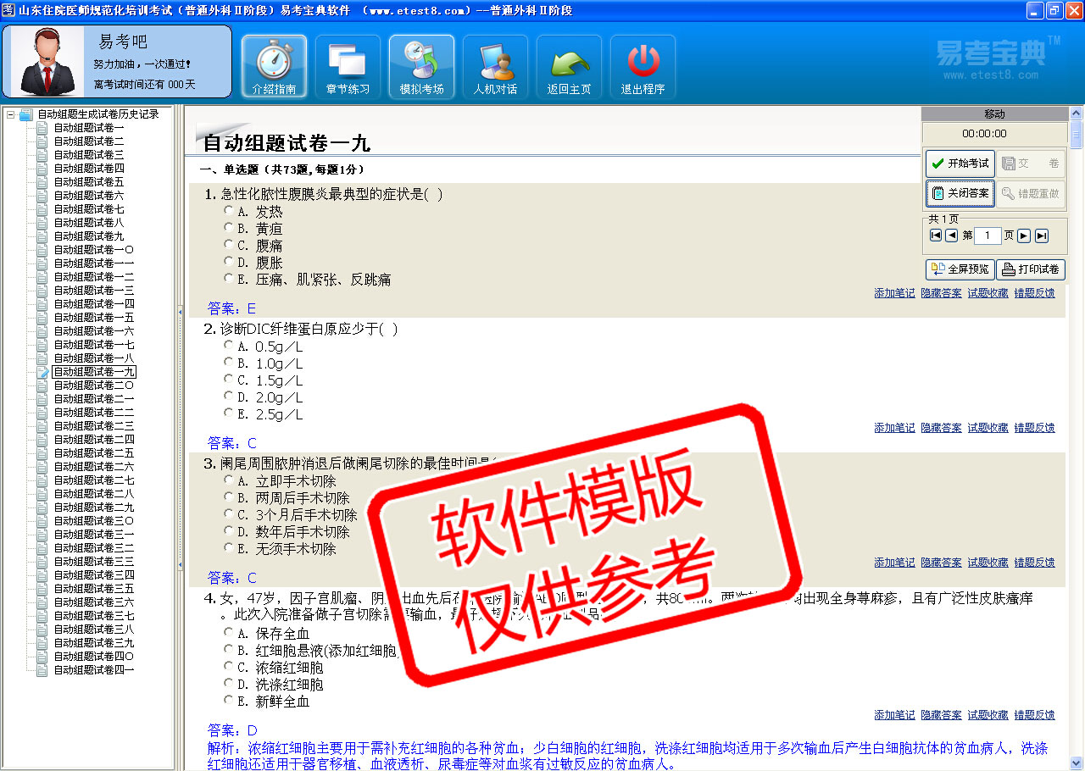1085x771 pixels.
Task: Click 返回主页 return home icon
Action: (569, 67)
